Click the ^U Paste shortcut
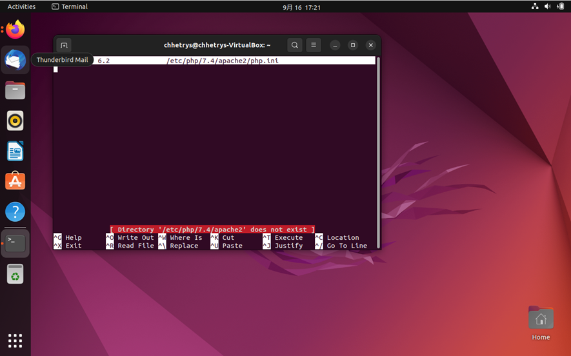The width and height of the screenshot is (571, 356). 226,246
